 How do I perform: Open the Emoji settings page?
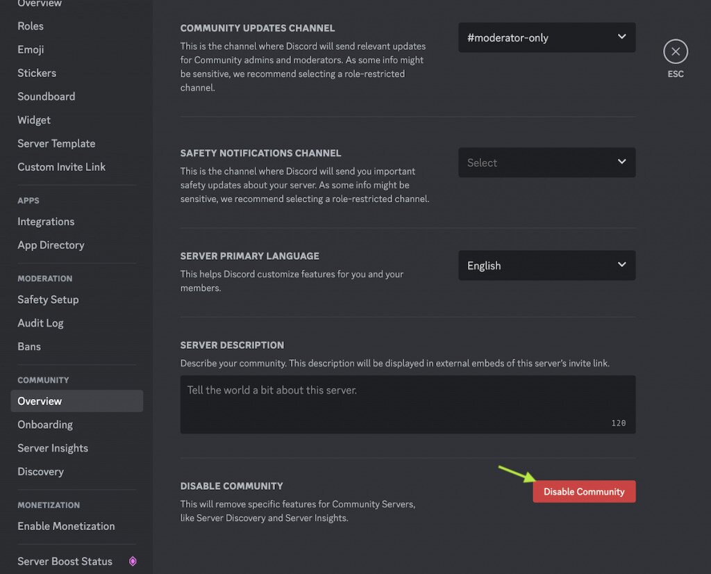tap(30, 49)
